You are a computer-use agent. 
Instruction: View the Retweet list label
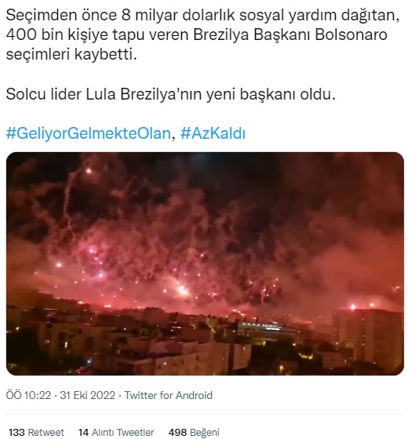(x=46, y=432)
